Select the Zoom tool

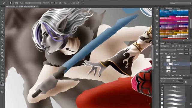coord(2,78)
